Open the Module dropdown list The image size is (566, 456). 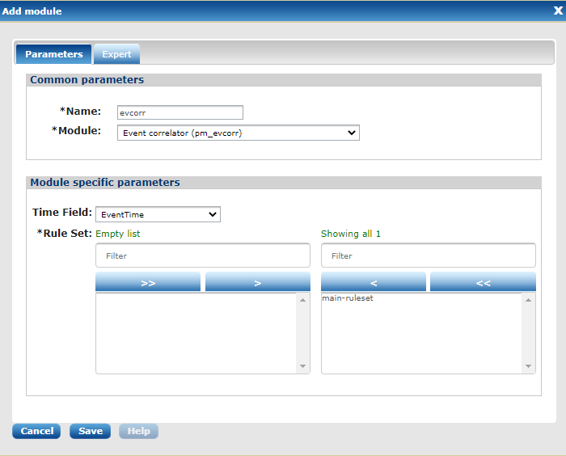click(x=238, y=133)
